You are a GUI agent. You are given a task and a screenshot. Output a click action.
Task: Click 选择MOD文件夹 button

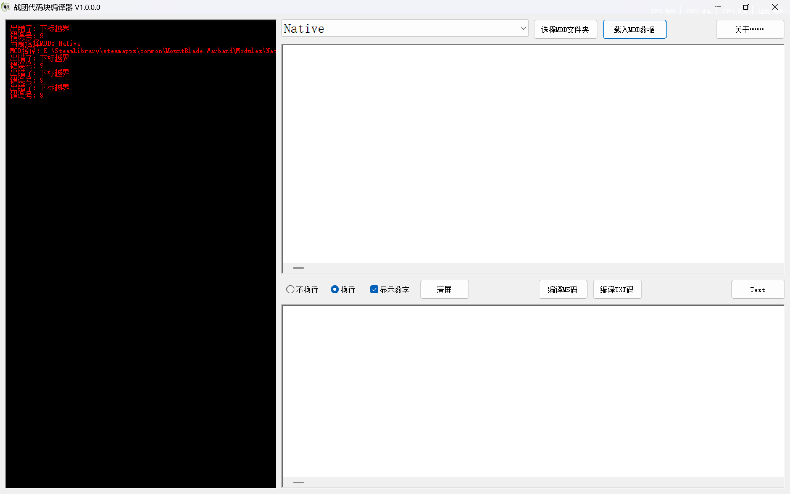pos(565,29)
